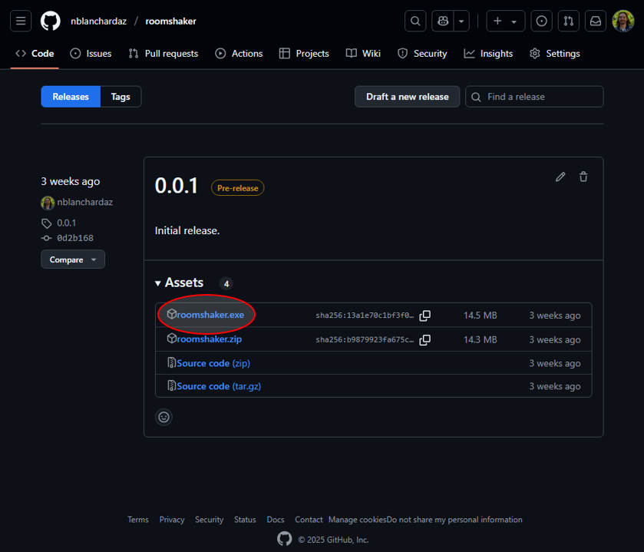The height and width of the screenshot is (552, 644).
Task: Open the Insights tab
Action: coord(488,54)
